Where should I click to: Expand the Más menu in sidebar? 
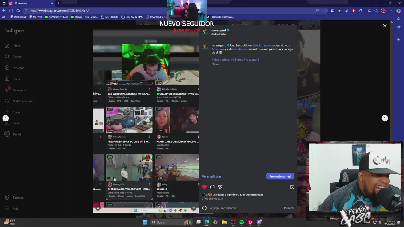click(x=12, y=209)
